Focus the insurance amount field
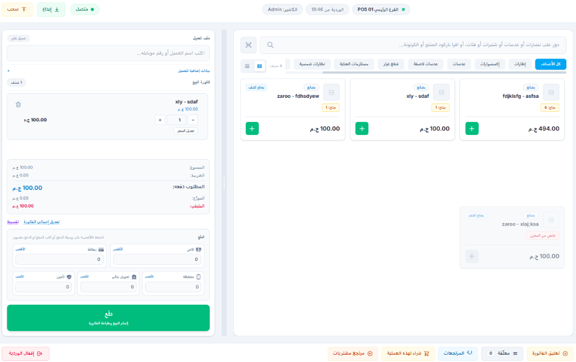This screenshot has height=362, width=576. (44, 287)
